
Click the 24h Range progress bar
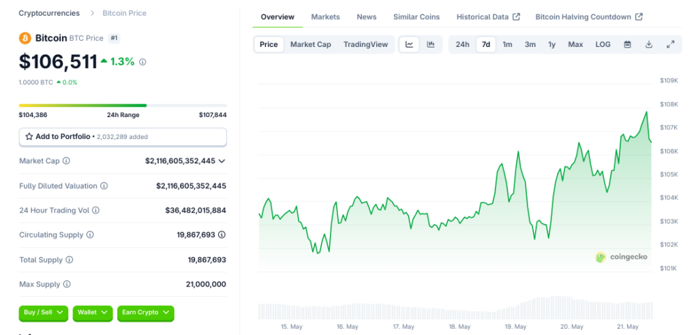coord(123,106)
